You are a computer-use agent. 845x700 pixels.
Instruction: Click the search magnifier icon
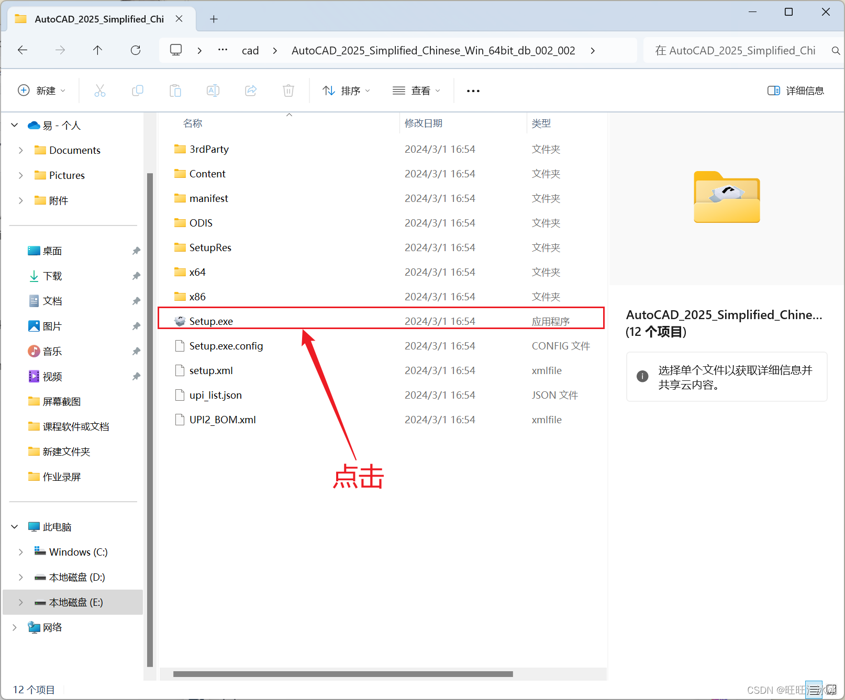[x=836, y=51]
